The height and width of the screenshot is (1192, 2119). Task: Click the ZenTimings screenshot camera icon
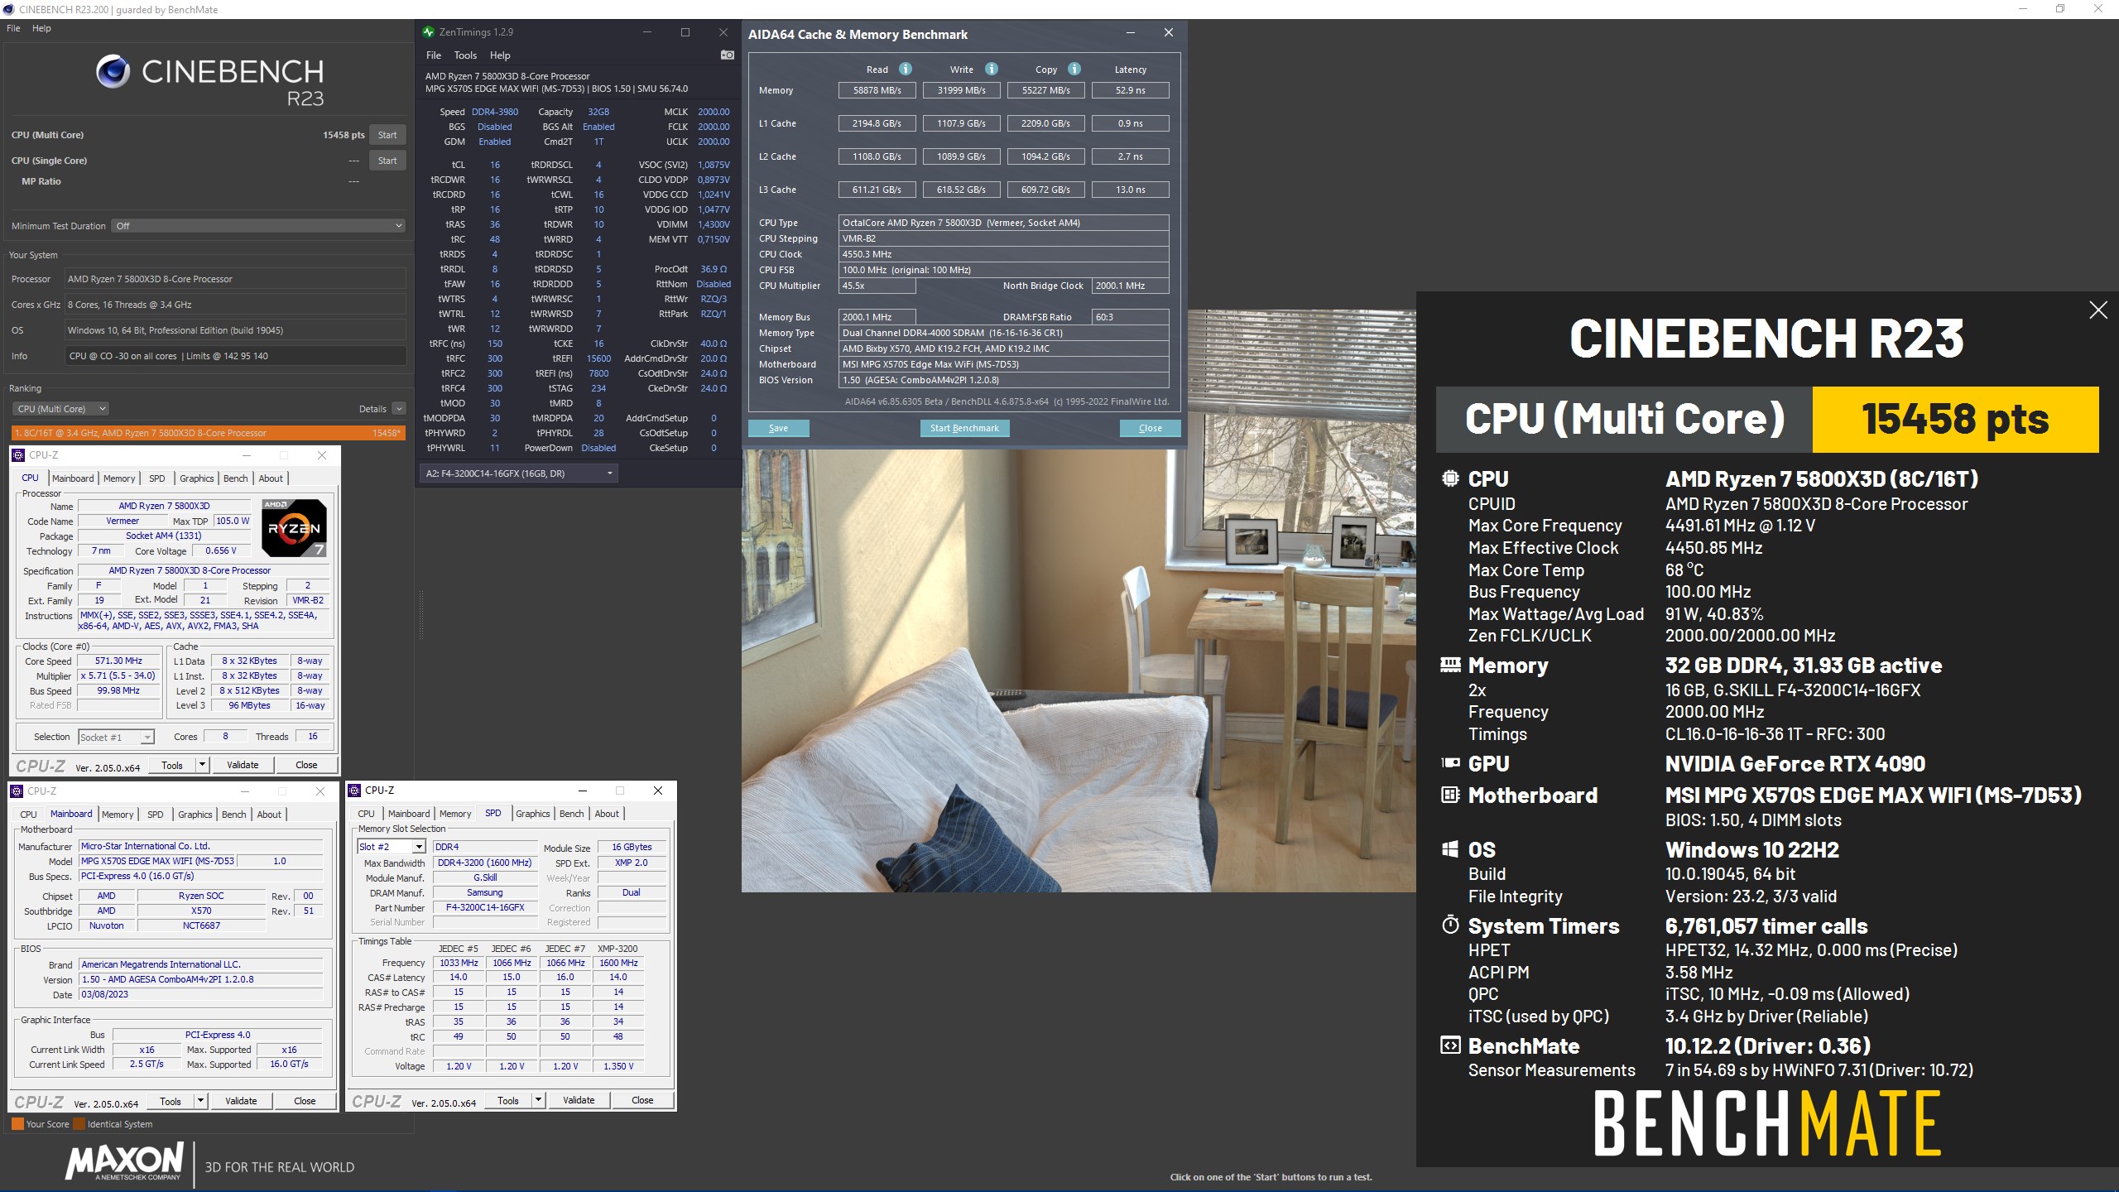point(727,55)
